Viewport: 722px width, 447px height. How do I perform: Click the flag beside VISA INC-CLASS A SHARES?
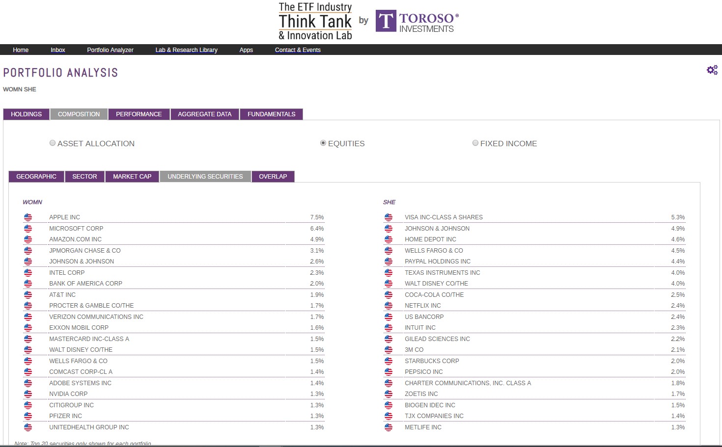(389, 217)
